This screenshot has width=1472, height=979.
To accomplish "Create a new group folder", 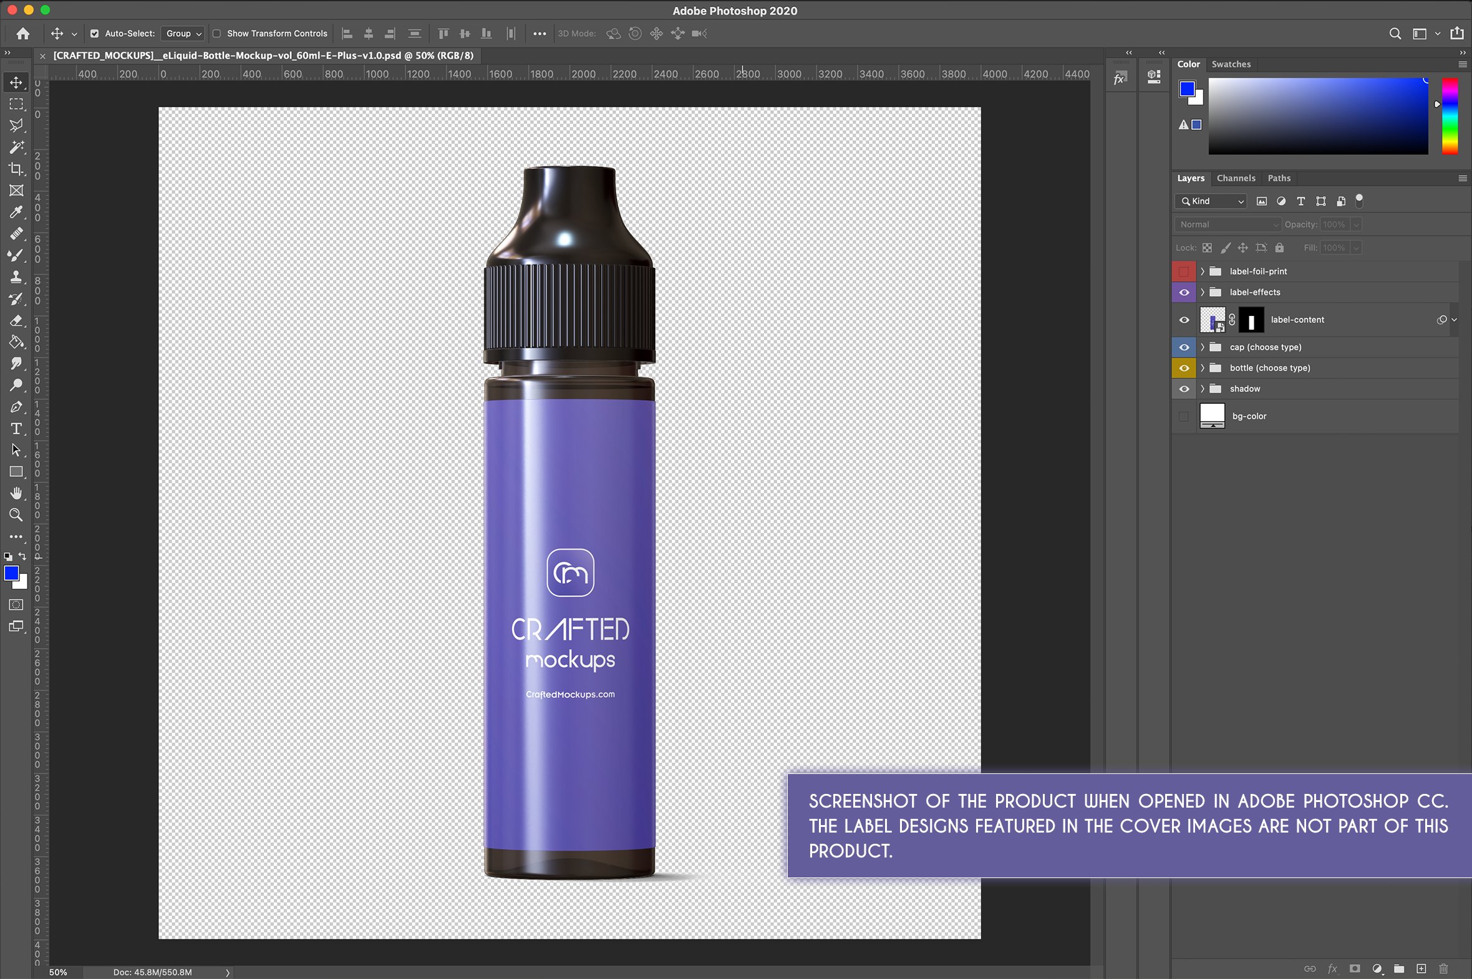I will pos(1400,968).
